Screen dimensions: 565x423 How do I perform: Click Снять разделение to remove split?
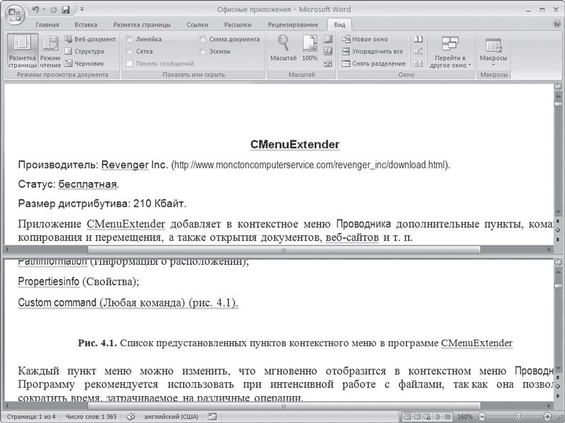[x=374, y=64]
